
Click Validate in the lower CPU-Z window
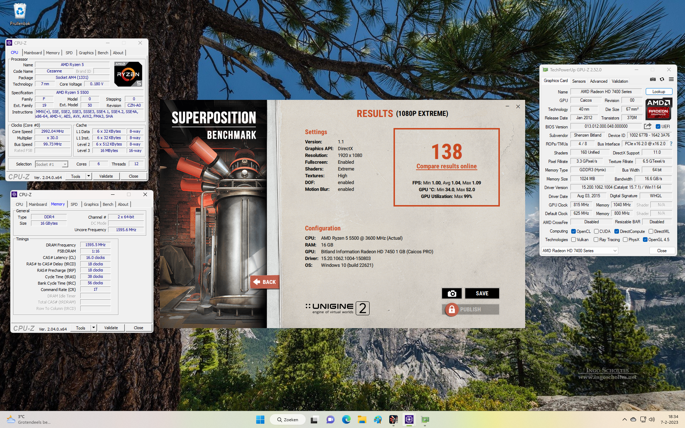(111, 328)
